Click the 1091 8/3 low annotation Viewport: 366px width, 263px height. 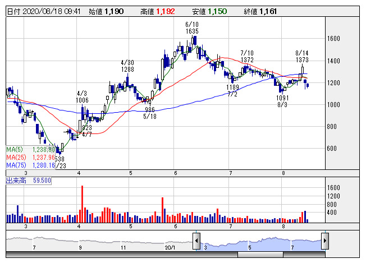(282, 101)
